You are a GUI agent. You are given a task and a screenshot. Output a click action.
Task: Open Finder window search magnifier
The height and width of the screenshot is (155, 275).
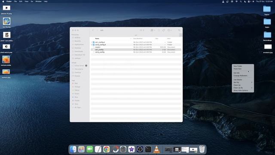click(x=179, y=30)
